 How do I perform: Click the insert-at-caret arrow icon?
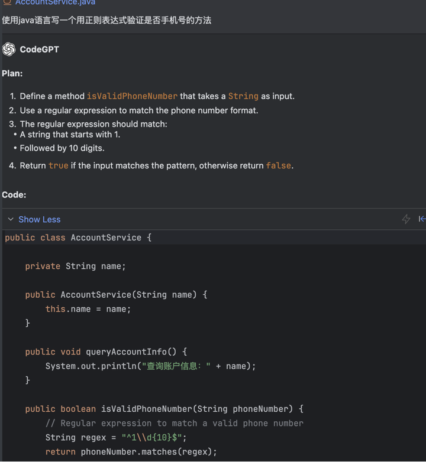422,219
